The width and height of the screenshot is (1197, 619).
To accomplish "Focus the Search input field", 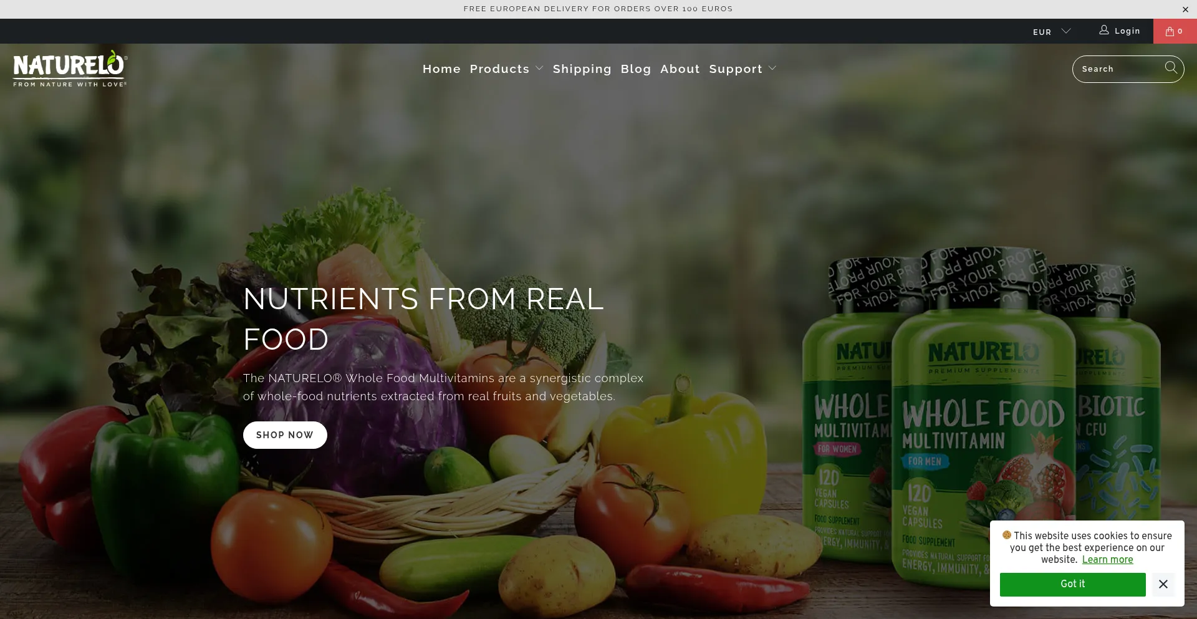I will click(1120, 69).
